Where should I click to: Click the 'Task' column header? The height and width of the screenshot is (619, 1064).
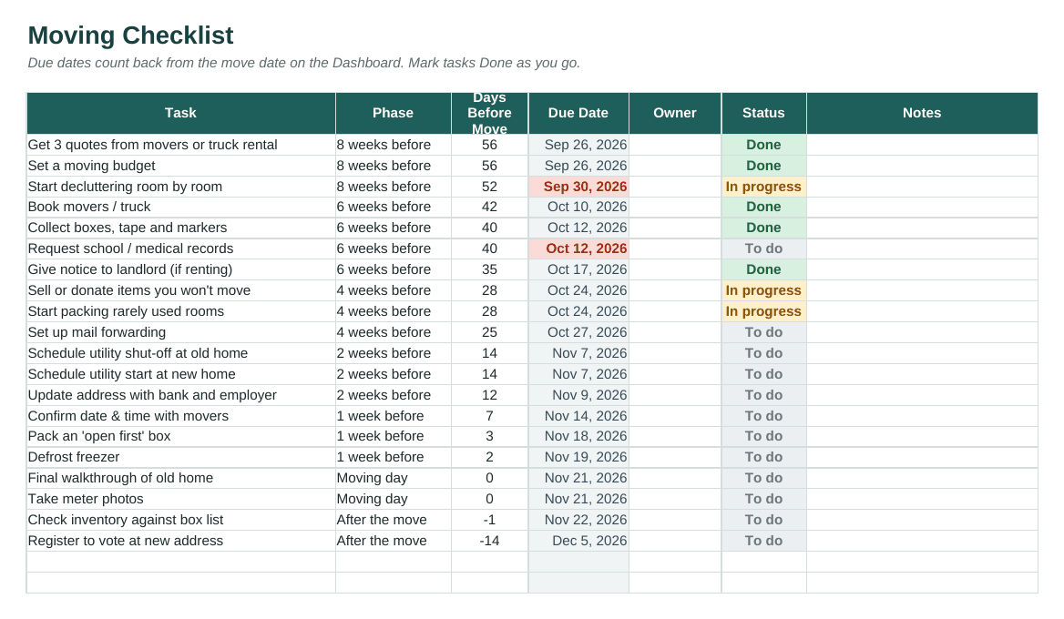pyautogui.click(x=180, y=113)
